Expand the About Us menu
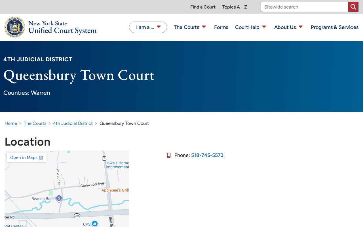This screenshot has width=363, height=227. [288, 27]
